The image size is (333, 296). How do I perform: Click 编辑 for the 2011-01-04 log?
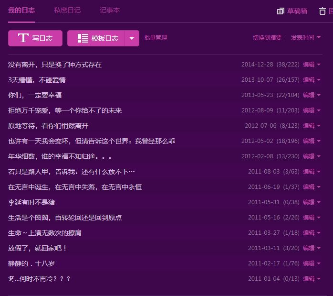[x=309, y=279]
